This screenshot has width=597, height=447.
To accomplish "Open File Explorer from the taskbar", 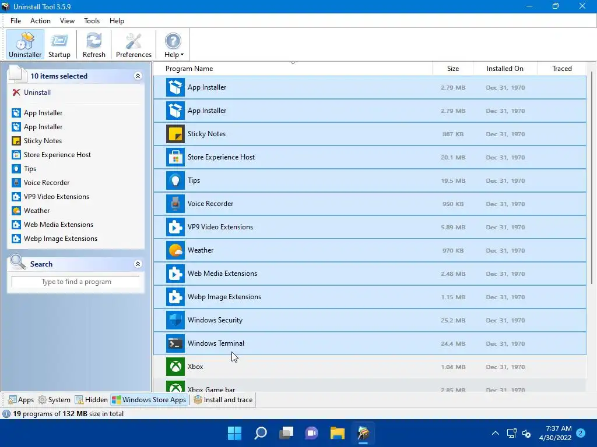I will 338,433.
